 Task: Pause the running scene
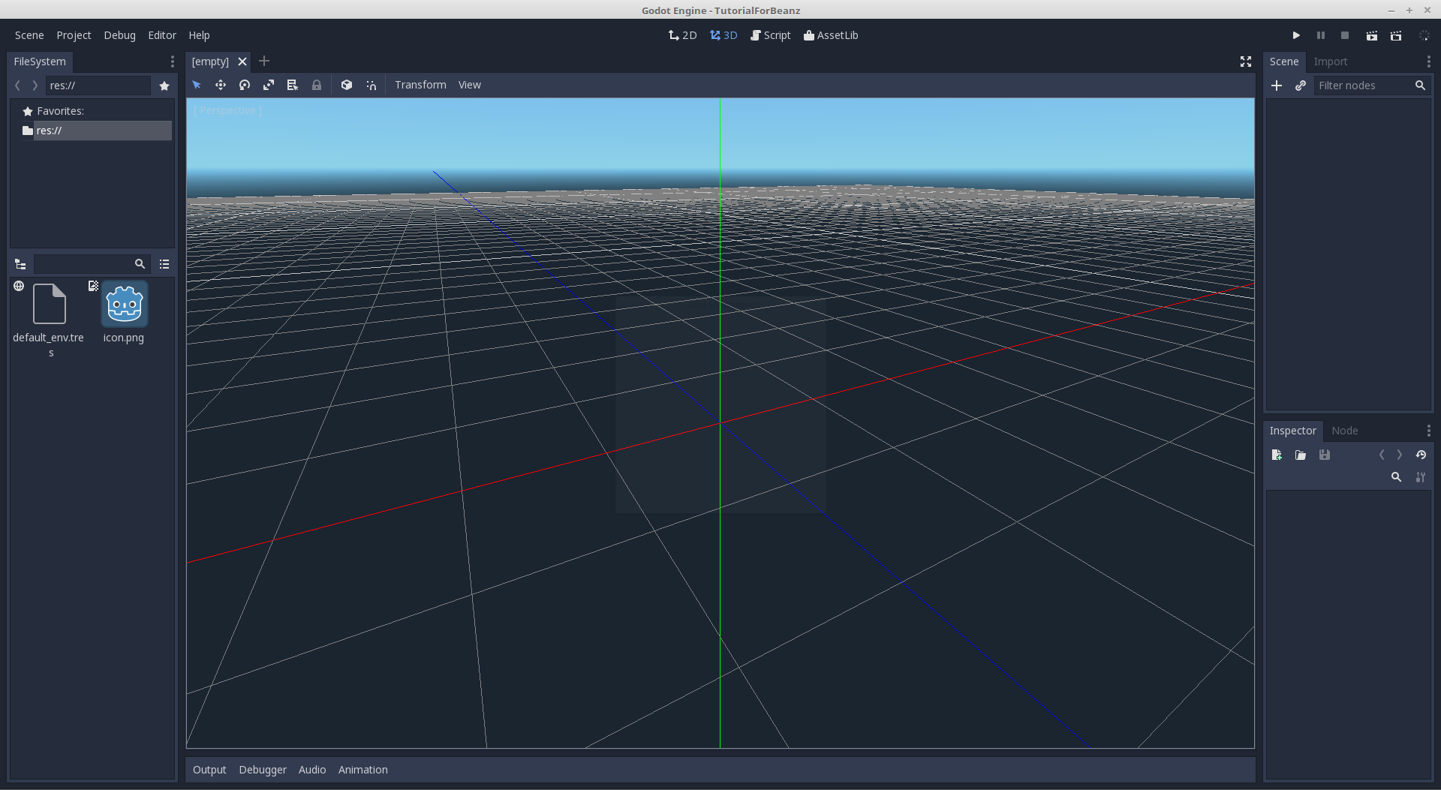(x=1321, y=35)
